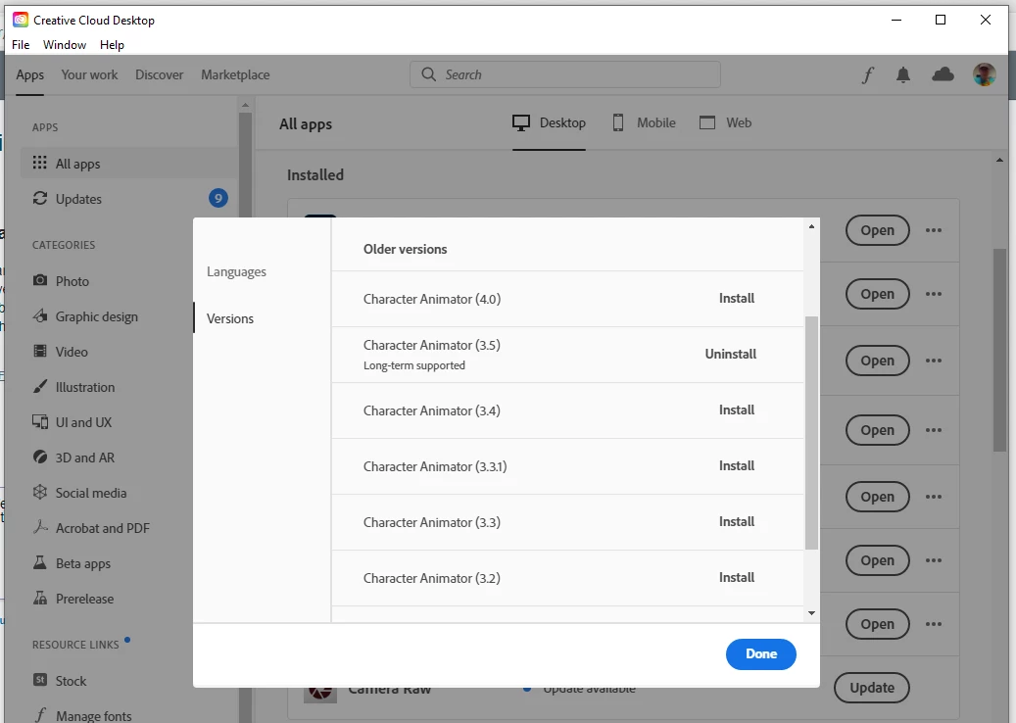Click the 'RESOURCE LINKS' heading

[75, 645]
